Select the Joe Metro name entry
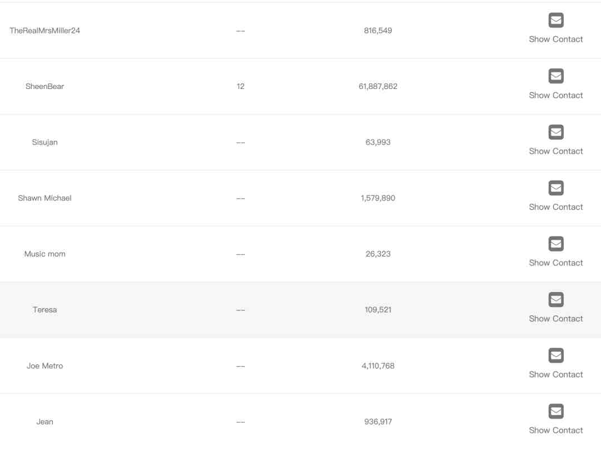This screenshot has width=601, height=449. (45, 366)
